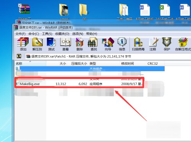
Task: Click the Extract To (解压到) icon
Action: pos(37,44)
